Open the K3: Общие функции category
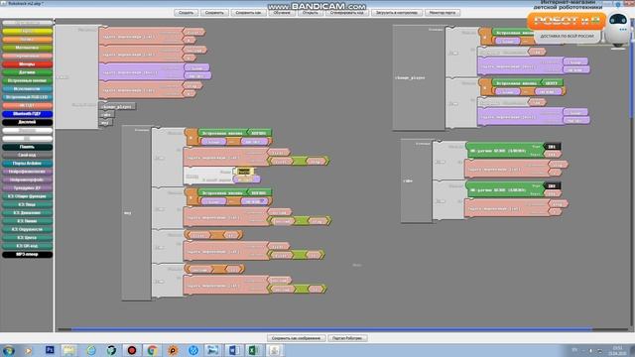The image size is (635, 357). click(x=27, y=196)
